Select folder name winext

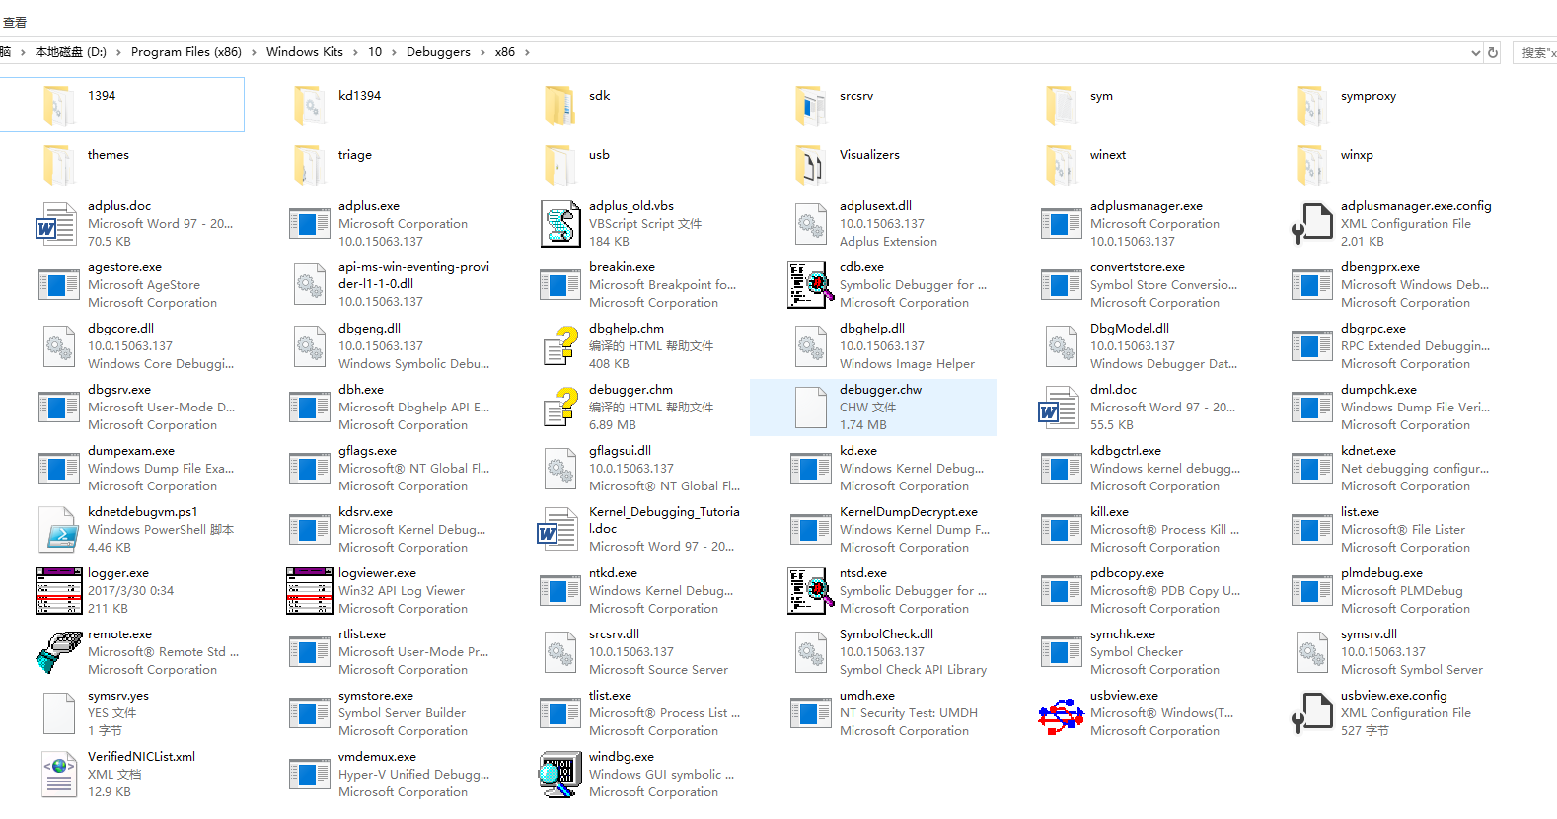click(1108, 155)
